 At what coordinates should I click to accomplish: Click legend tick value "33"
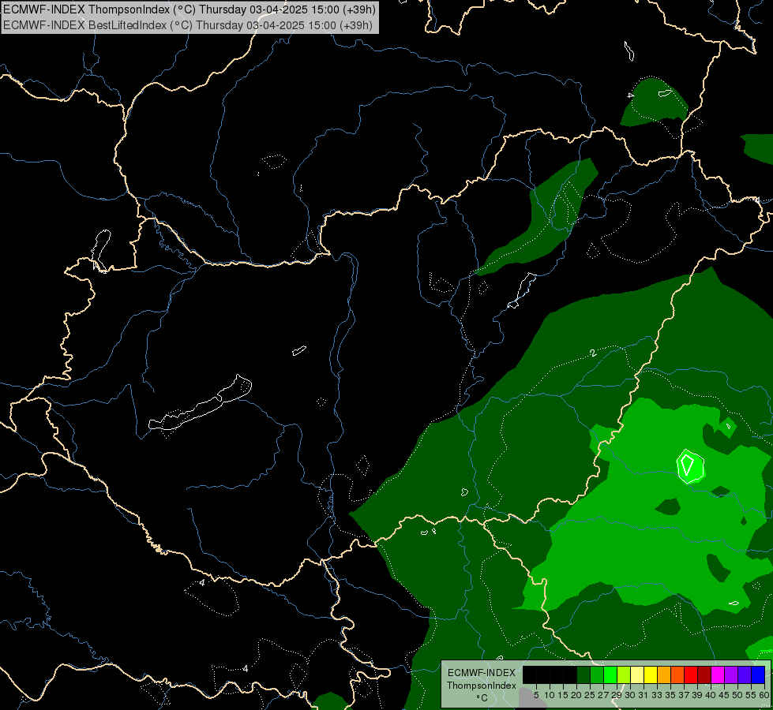tap(657, 695)
